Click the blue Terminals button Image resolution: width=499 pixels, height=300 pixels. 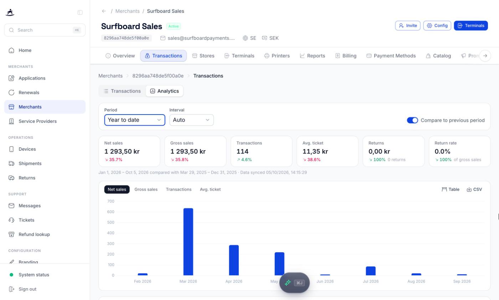click(x=471, y=26)
